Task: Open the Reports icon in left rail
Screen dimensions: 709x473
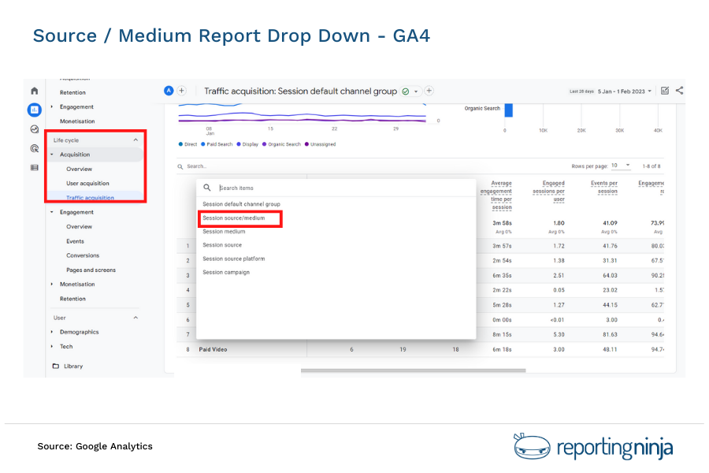Action: 35,110
